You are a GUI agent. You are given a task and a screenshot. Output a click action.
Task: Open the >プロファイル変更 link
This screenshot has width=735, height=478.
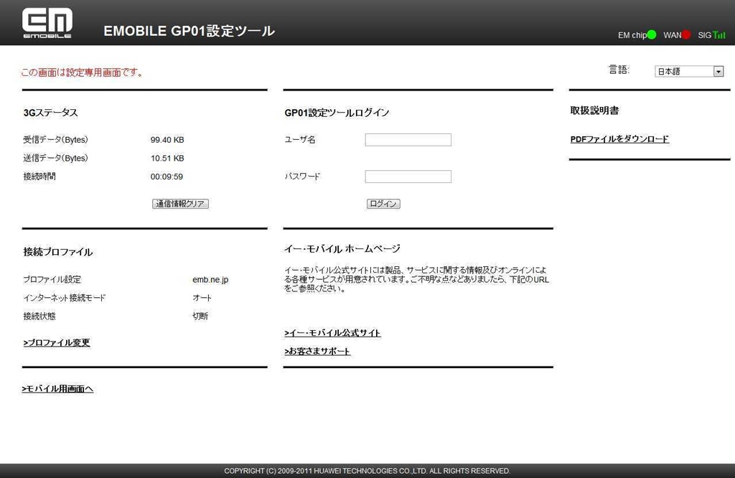tap(56, 342)
